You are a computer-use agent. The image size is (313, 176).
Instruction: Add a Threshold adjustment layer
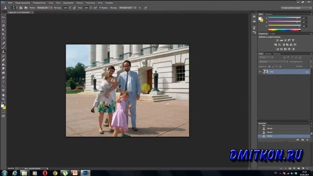tap(285, 49)
